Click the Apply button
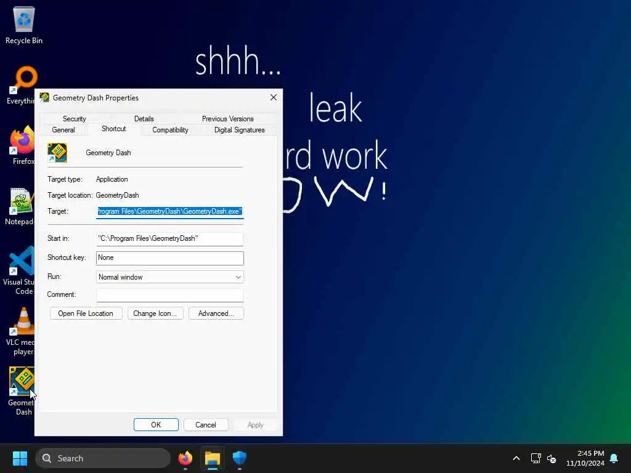Screen dimensions: 631x473 (255, 425)
